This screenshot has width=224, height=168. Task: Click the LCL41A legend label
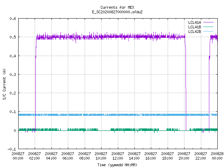[195, 22]
